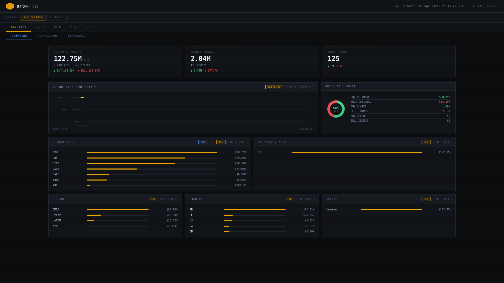This screenshot has width=504, height=283.
Task: Click the CITI broker usage bar
Action: tap(131, 164)
